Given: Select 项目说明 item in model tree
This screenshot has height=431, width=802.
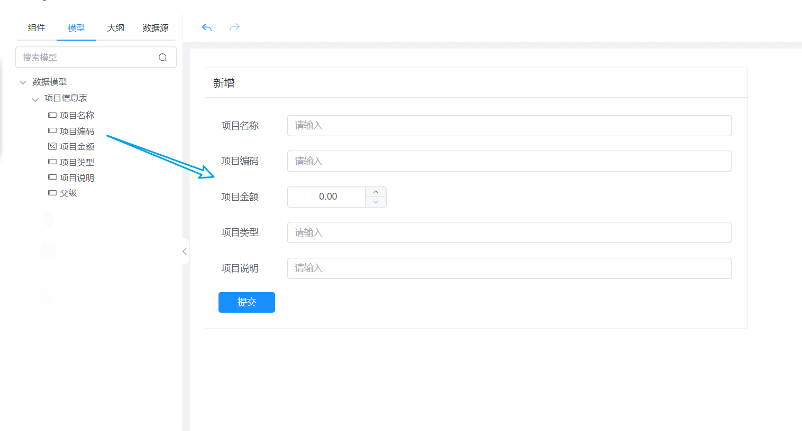Looking at the screenshot, I should pyautogui.click(x=77, y=178).
